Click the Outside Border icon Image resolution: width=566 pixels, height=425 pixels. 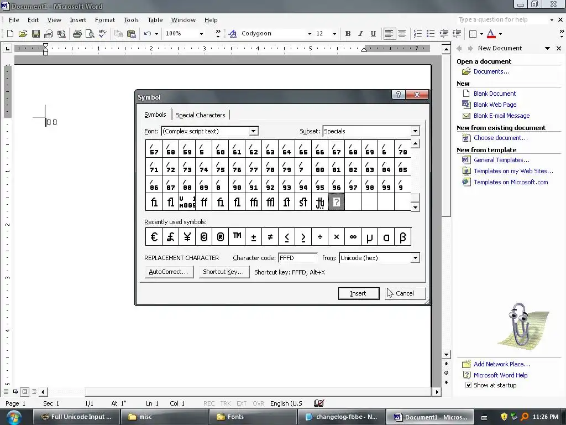pyautogui.click(x=473, y=34)
